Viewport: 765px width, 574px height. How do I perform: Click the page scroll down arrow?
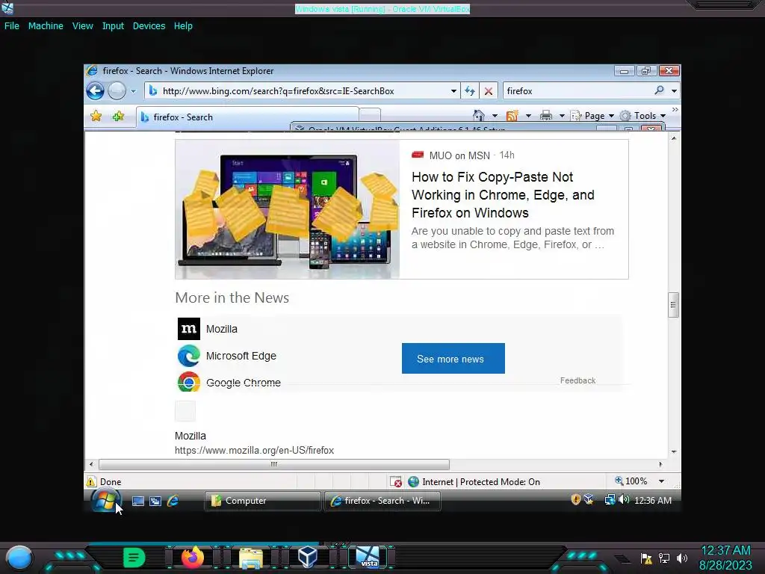click(x=673, y=452)
